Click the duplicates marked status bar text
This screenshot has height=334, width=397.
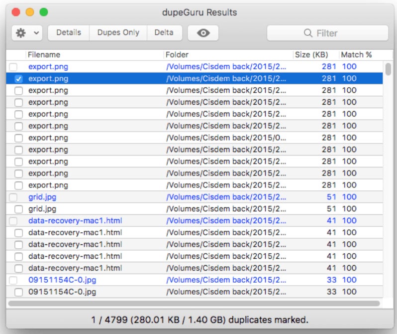(200, 320)
